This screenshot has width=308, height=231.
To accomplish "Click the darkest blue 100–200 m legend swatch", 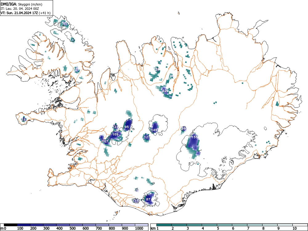I will click(24, 225).
